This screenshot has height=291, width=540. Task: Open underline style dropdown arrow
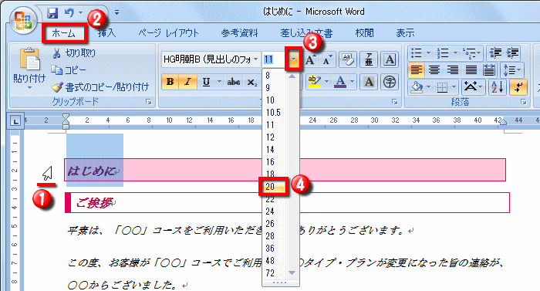[219, 82]
